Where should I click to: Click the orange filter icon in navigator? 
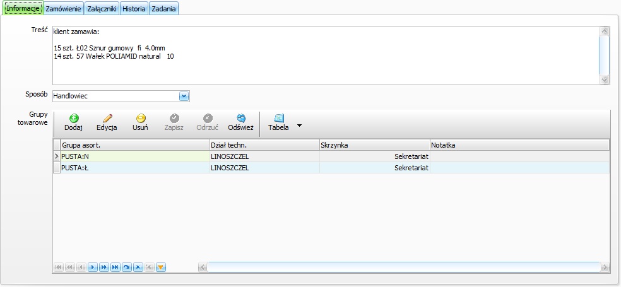pyautogui.click(x=161, y=267)
